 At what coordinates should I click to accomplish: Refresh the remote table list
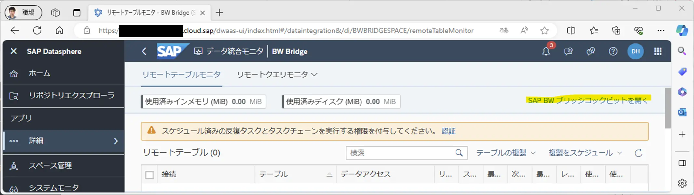(x=639, y=153)
